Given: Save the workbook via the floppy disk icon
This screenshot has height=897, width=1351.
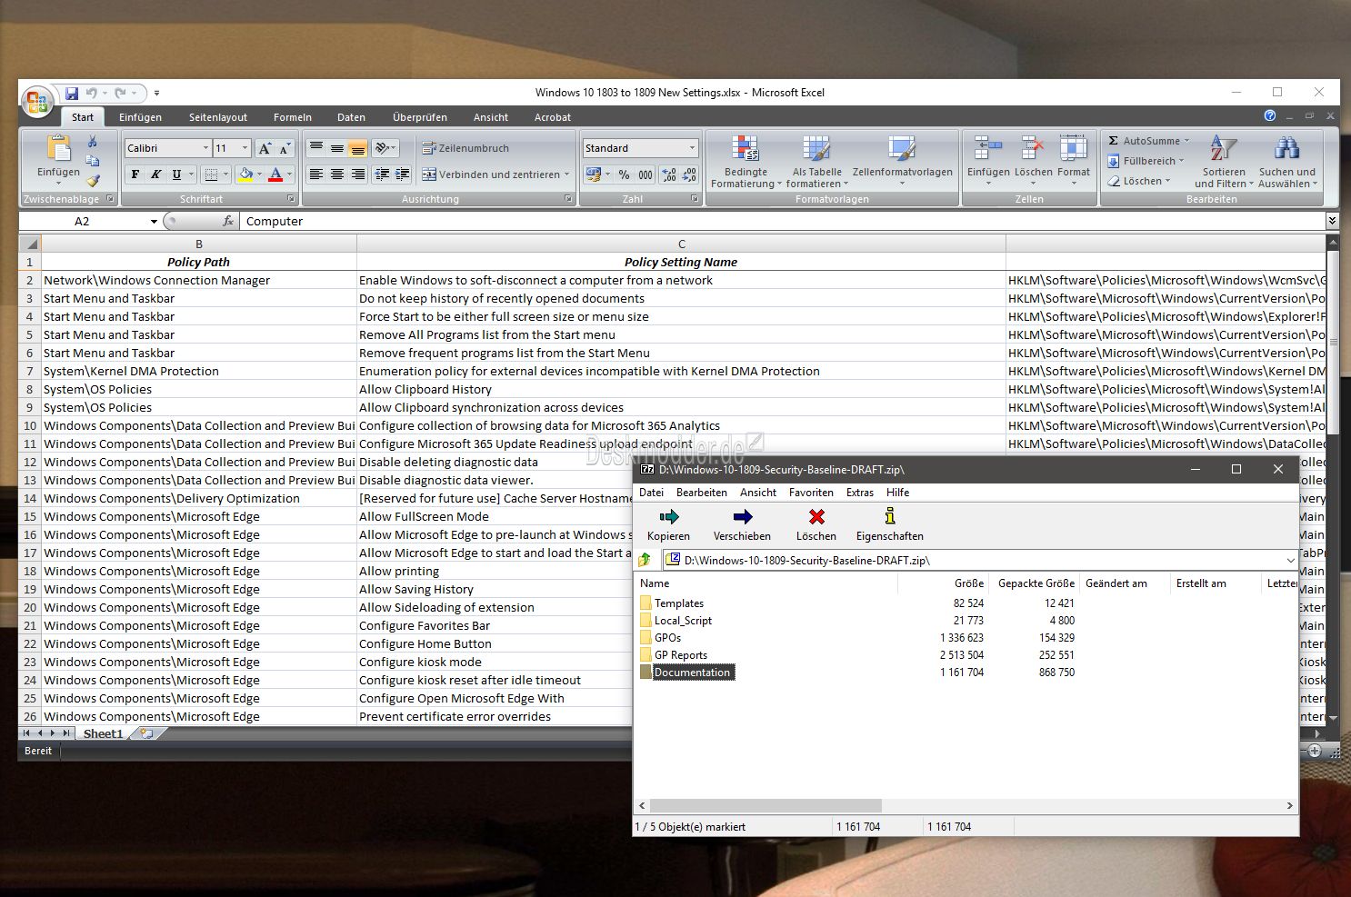Looking at the screenshot, I should coord(72,93).
